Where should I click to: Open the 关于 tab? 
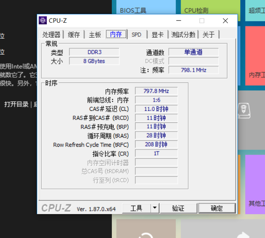[x=209, y=35]
